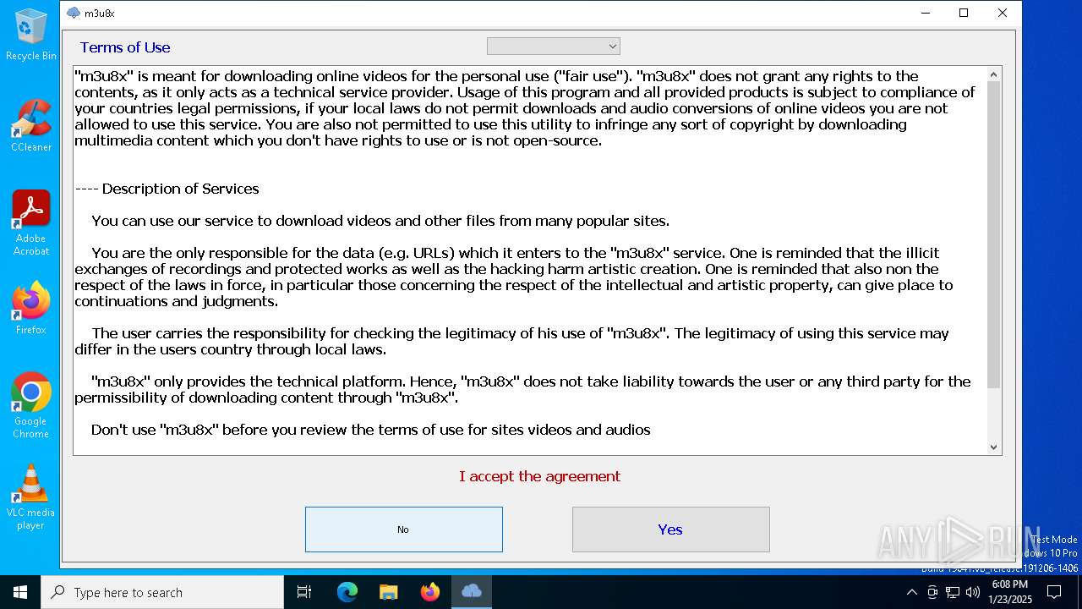Click the network icon in system tray

(x=953, y=592)
